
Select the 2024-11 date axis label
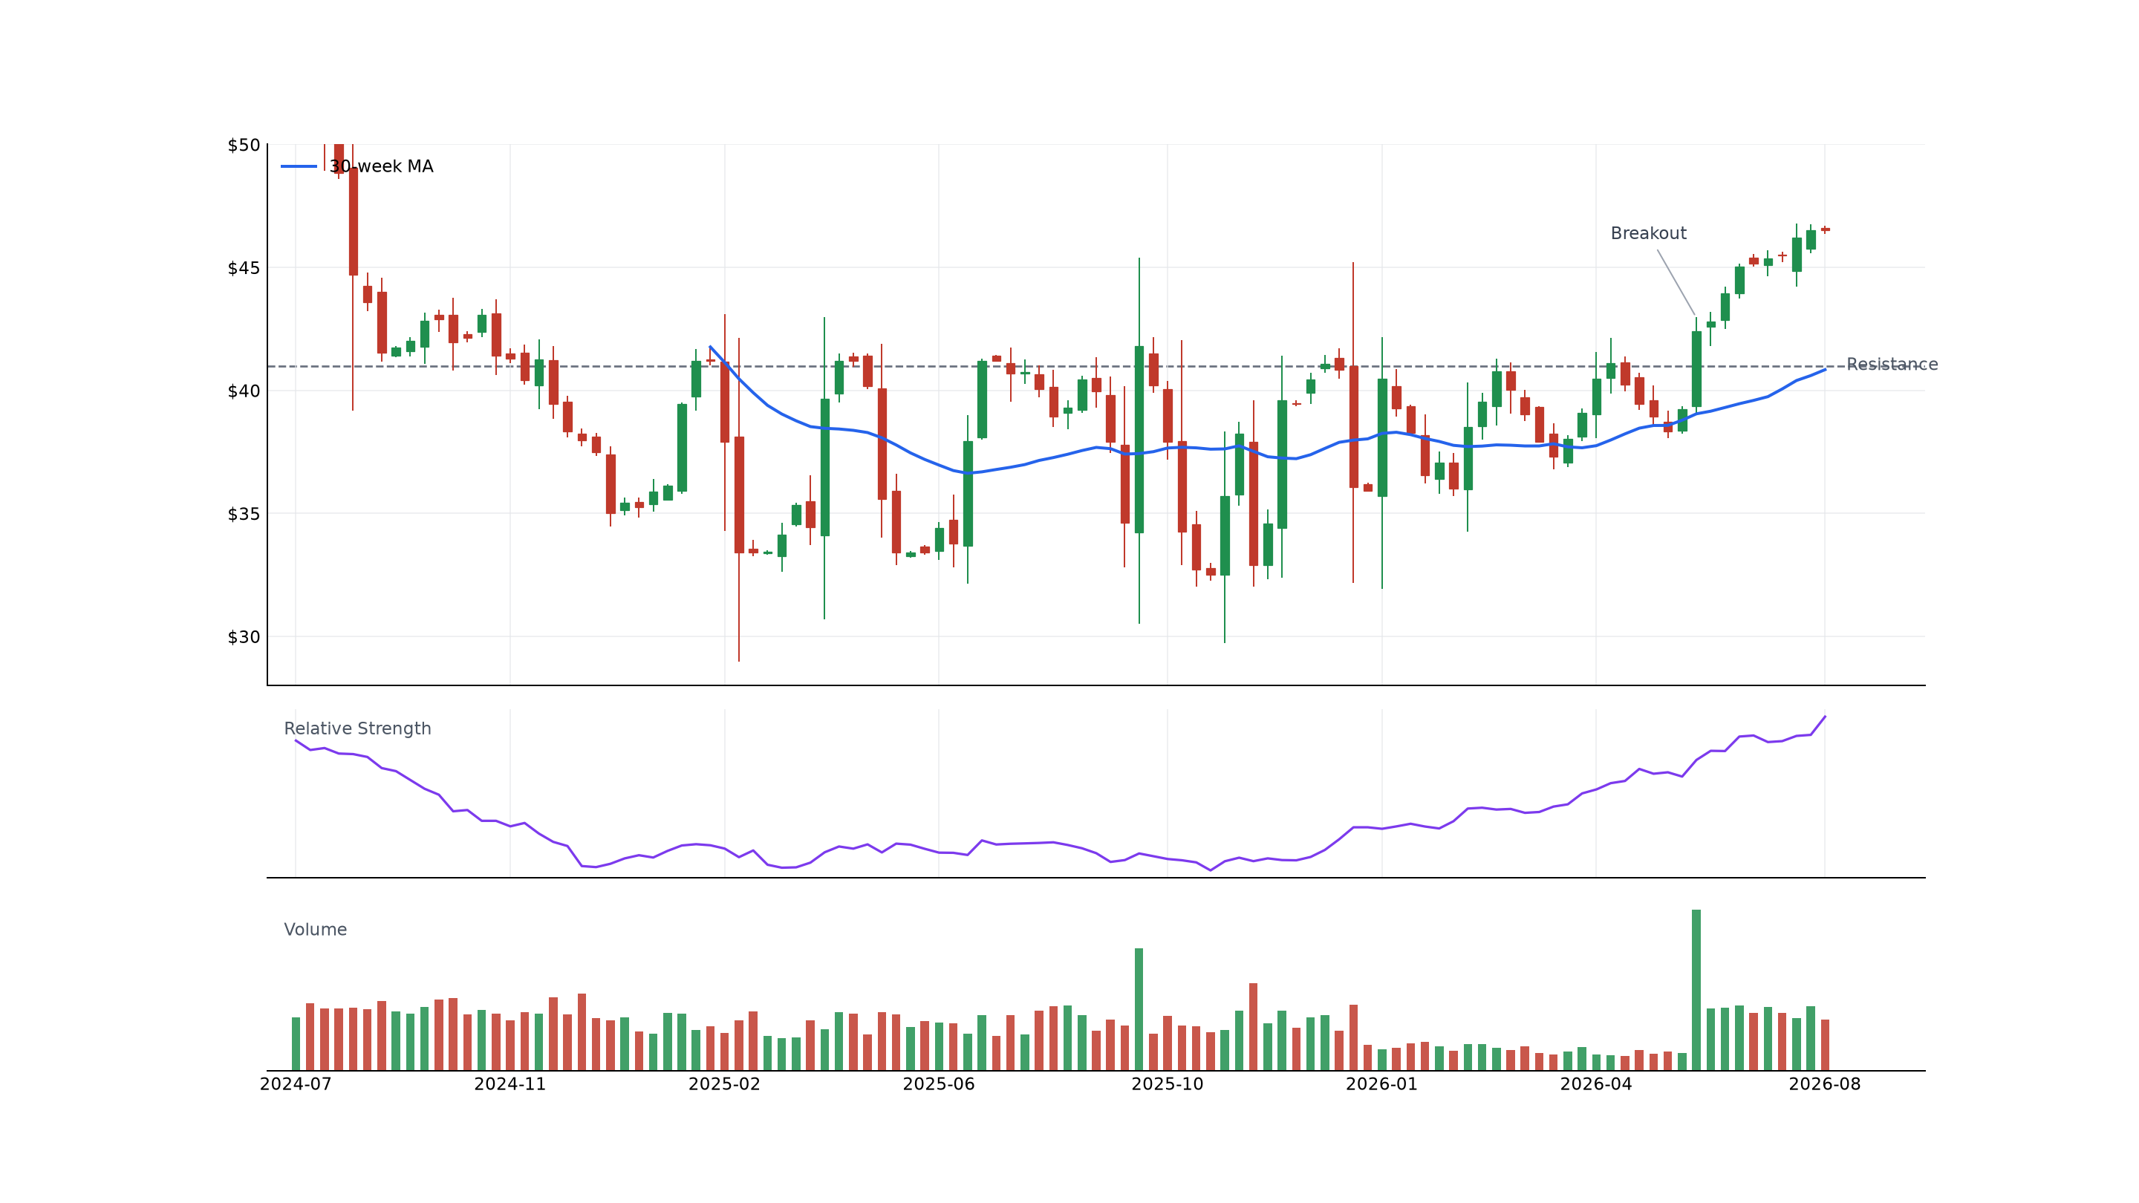point(509,1084)
